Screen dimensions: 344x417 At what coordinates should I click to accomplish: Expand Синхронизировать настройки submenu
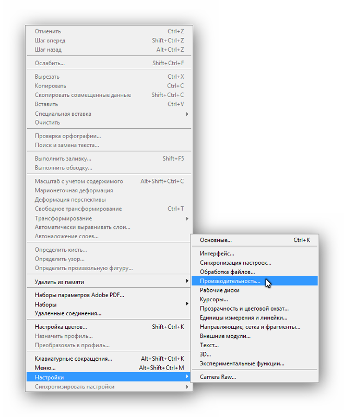[109, 386]
